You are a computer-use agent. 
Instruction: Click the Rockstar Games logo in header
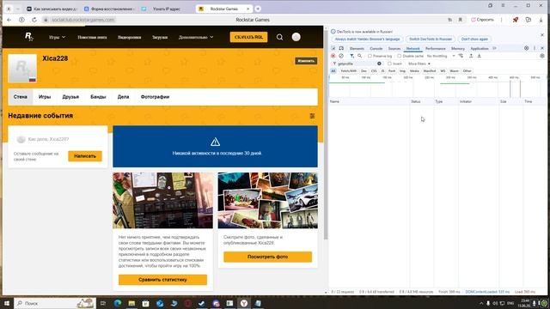(29, 37)
